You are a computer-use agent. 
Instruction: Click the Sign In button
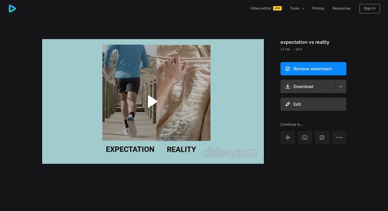tap(370, 9)
